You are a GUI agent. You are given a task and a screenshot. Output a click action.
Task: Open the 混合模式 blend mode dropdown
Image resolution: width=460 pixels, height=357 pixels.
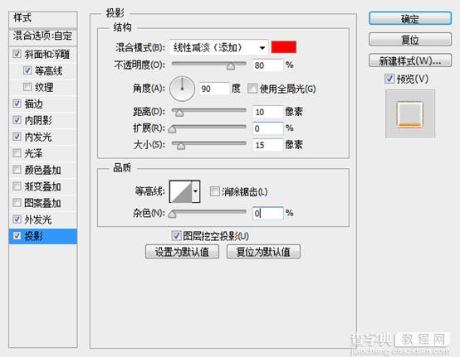(218, 47)
